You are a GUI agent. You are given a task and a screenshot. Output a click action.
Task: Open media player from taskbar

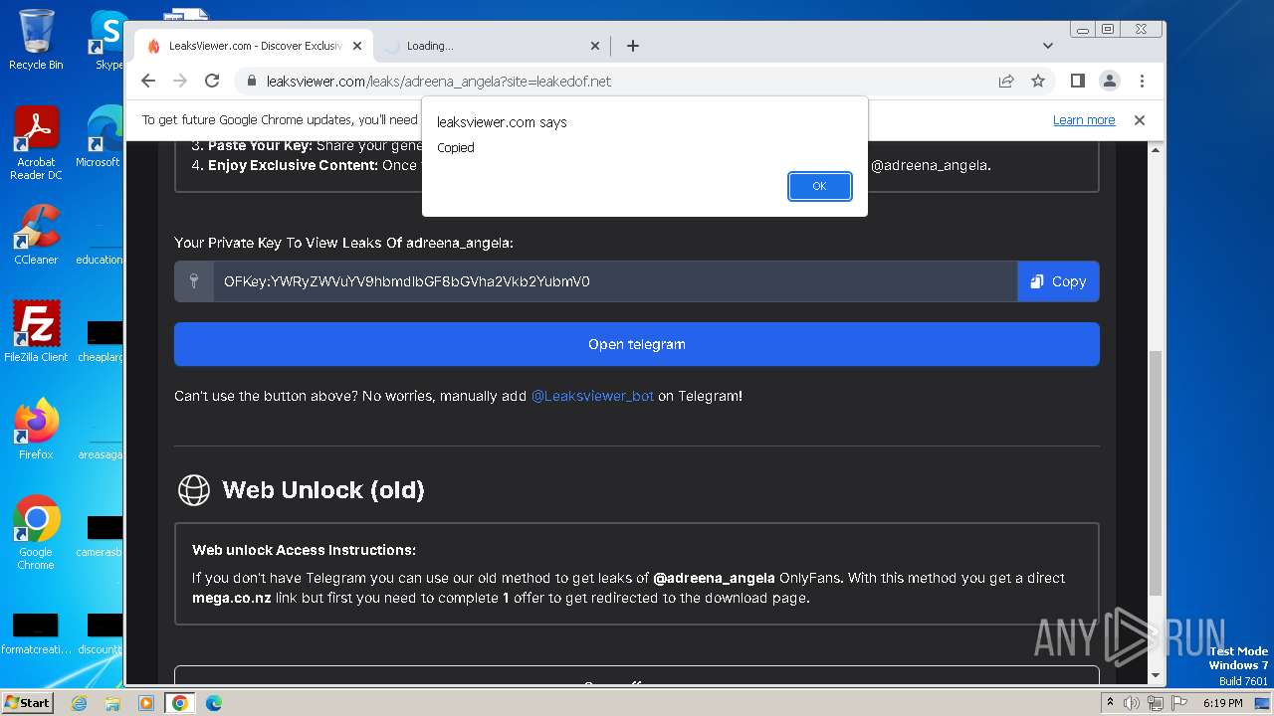[145, 703]
